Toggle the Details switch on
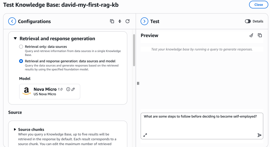270x147 pixels. pos(248,21)
